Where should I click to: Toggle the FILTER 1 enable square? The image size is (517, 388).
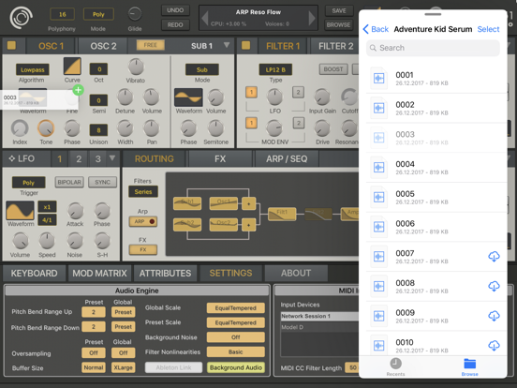tap(245, 45)
